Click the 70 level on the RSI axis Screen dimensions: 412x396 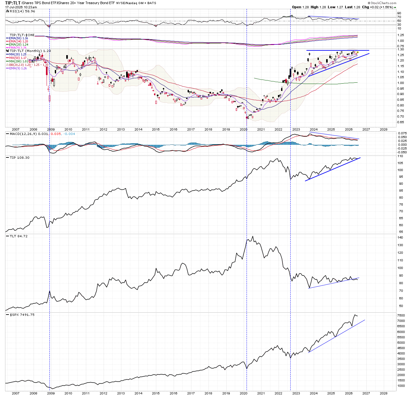coord(399,17)
